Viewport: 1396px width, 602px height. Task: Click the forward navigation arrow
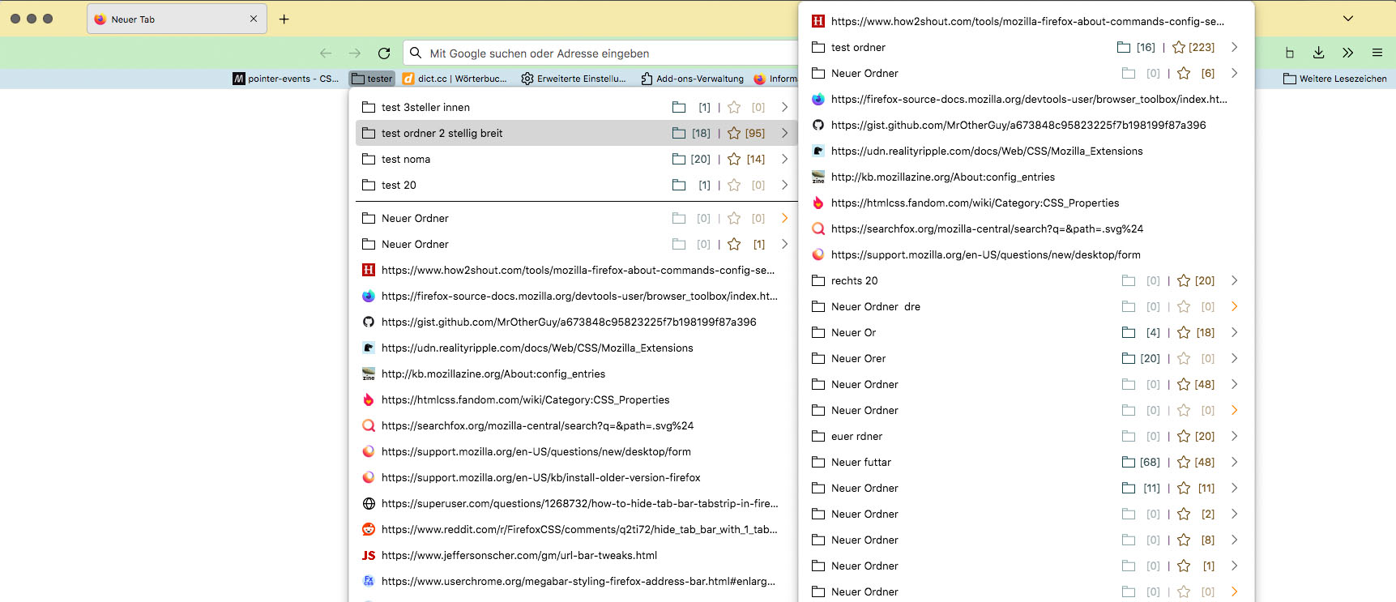tap(355, 53)
